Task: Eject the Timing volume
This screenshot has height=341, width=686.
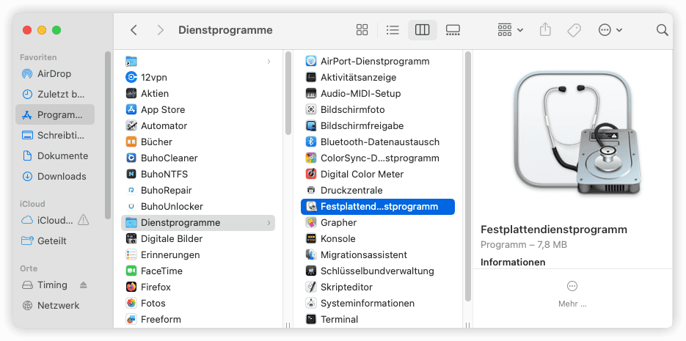Action: (84, 285)
